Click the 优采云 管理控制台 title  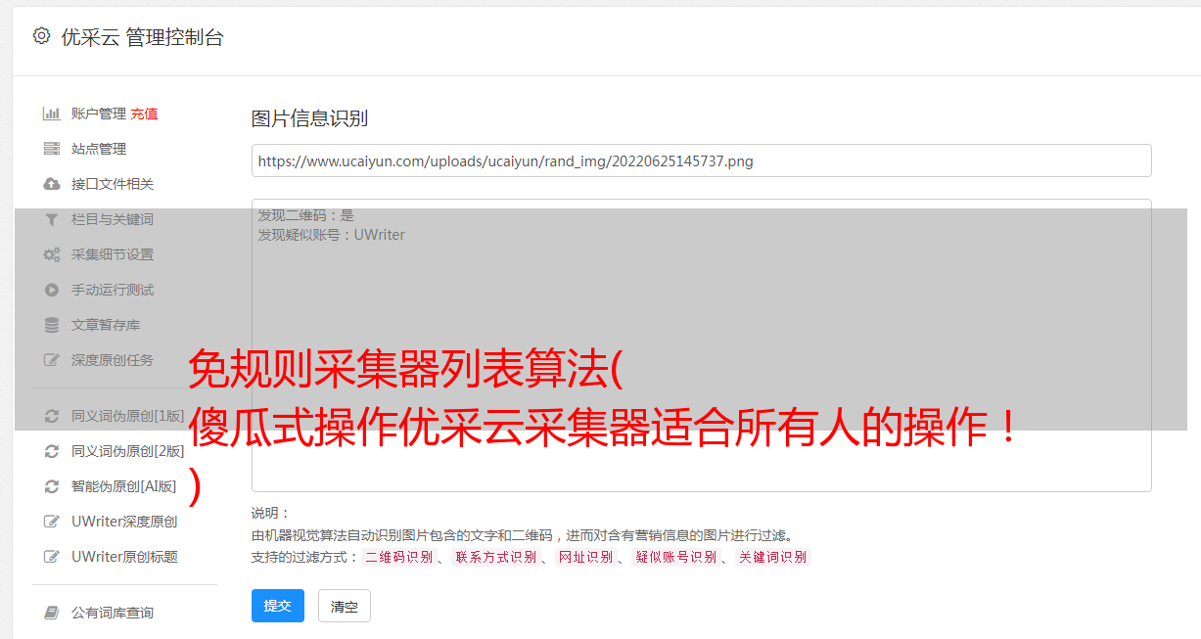coord(143,37)
